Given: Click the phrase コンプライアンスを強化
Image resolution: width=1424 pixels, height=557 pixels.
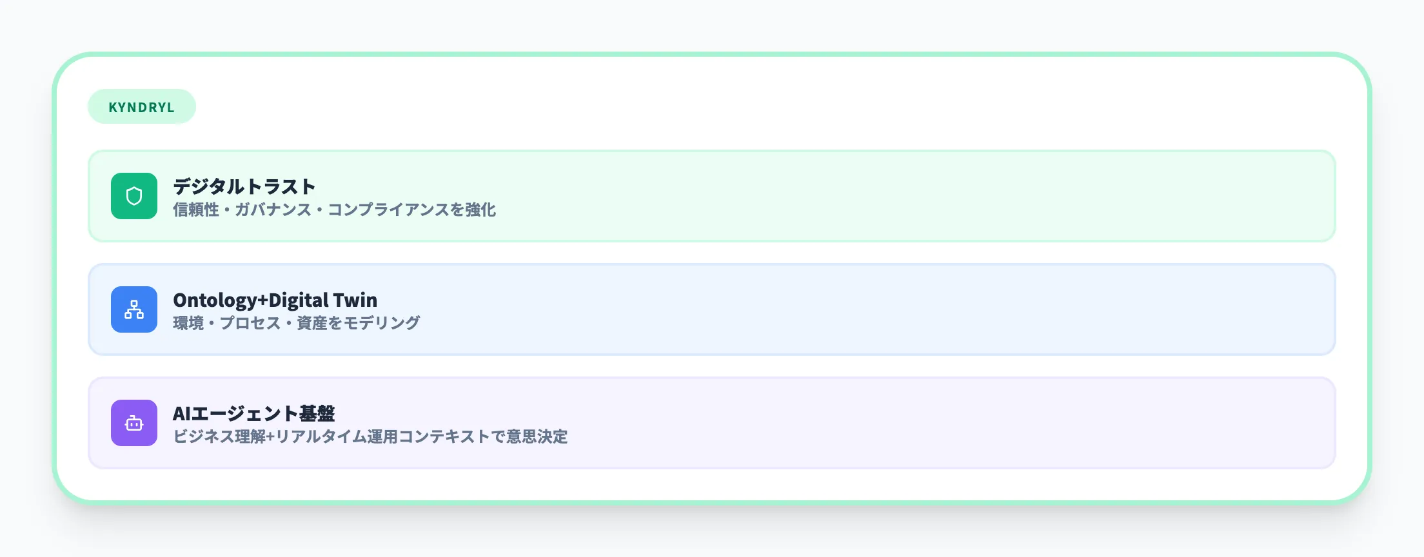Looking at the screenshot, I should pos(411,210).
